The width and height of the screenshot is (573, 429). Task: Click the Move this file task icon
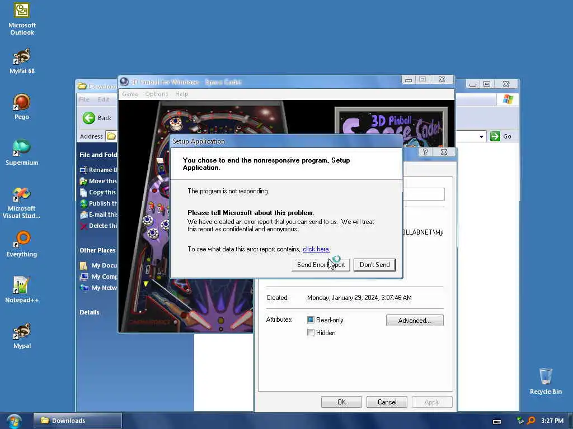tap(83, 182)
